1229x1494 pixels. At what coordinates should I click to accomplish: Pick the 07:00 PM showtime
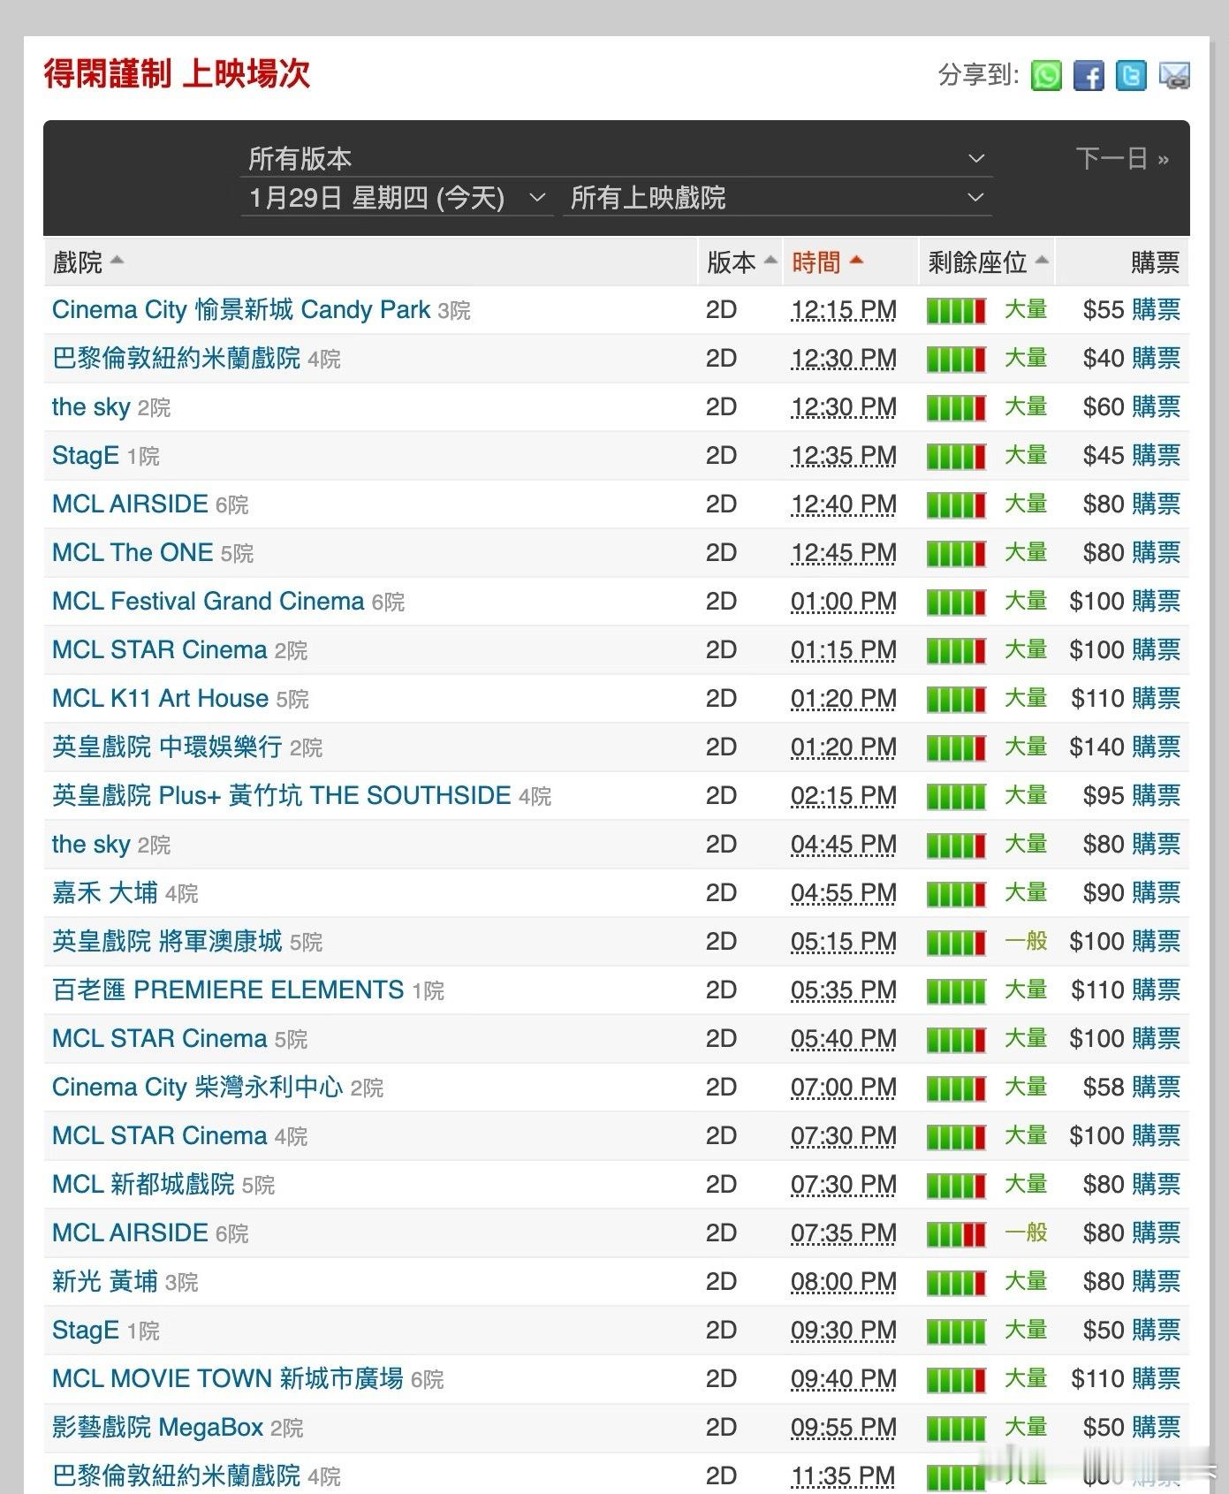[x=844, y=1088]
